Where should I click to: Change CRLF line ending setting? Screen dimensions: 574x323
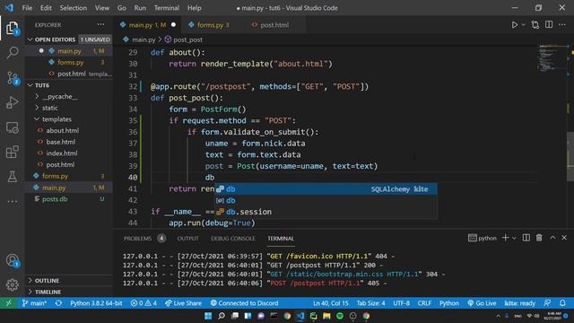click(x=424, y=303)
